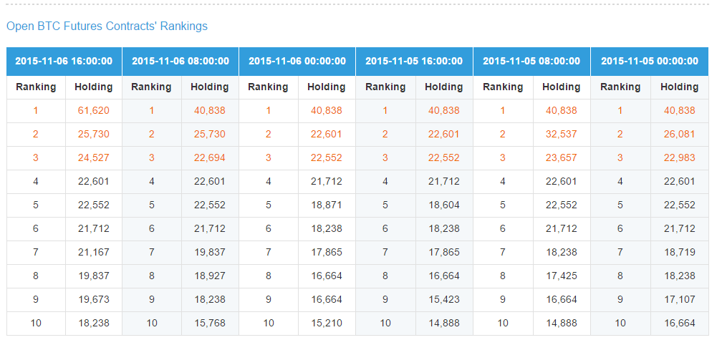The width and height of the screenshot is (717, 340).
Task: Click 14,888 holding under 2015-11-05 16:00:00
Action: coord(444,324)
